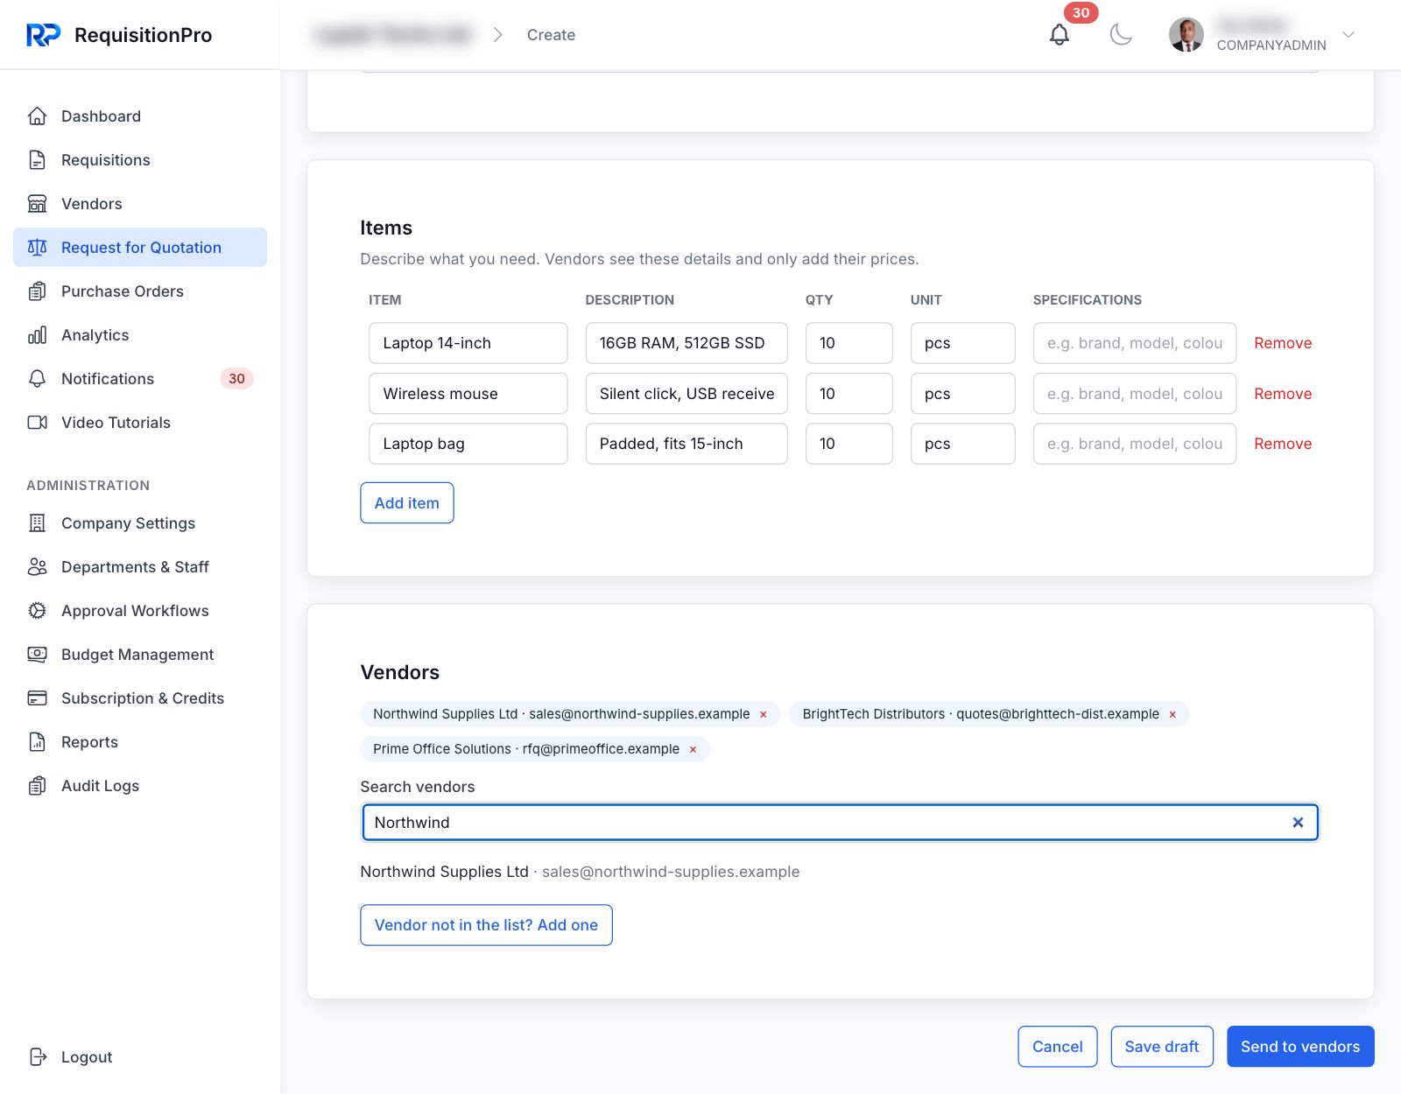Select Request for Quotation scales icon
This screenshot has width=1401, height=1094.
coord(37,248)
